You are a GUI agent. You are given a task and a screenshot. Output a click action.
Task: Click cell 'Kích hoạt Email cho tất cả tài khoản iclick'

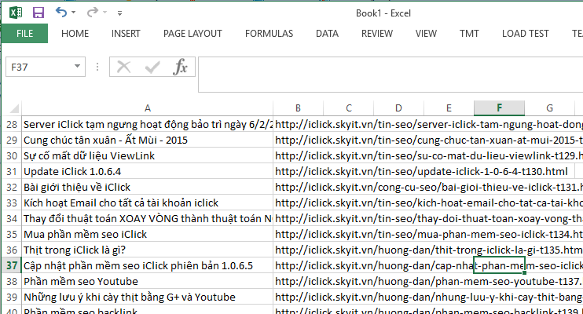pyautogui.click(x=147, y=203)
